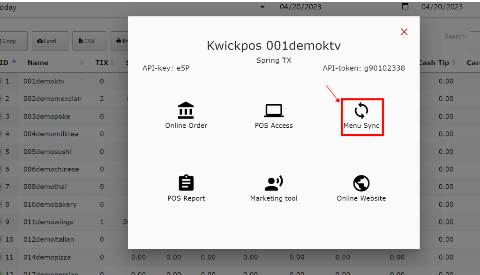The width and height of the screenshot is (480, 275).
Task: Sort by the ID column header
Action: click(4, 63)
